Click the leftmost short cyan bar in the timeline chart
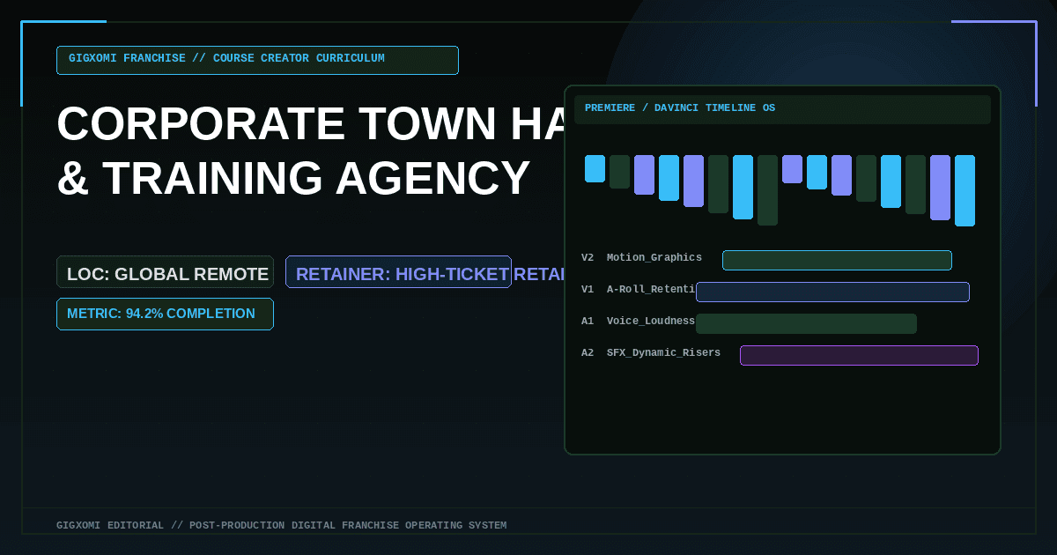Viewport: 1057px width, 555px height. tap(595, 168)
